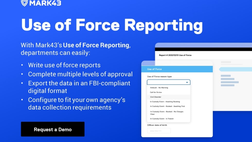Collapse the dropdown using its caret arrow

tap(187, 82)
